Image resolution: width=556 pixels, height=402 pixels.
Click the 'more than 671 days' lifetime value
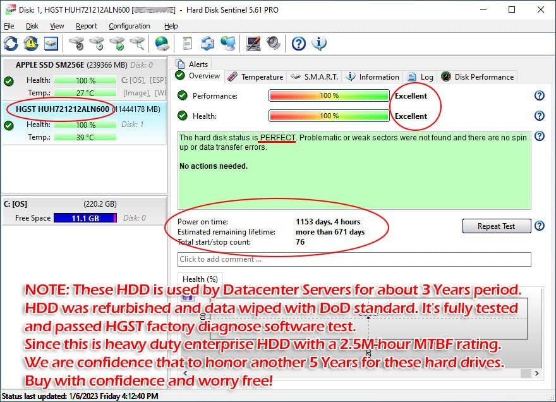pos(330,232)
